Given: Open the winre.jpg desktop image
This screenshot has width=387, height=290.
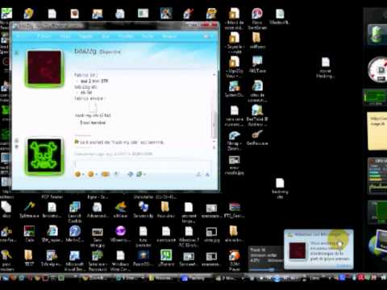Looking at the screenshot, I should point(211,234).
